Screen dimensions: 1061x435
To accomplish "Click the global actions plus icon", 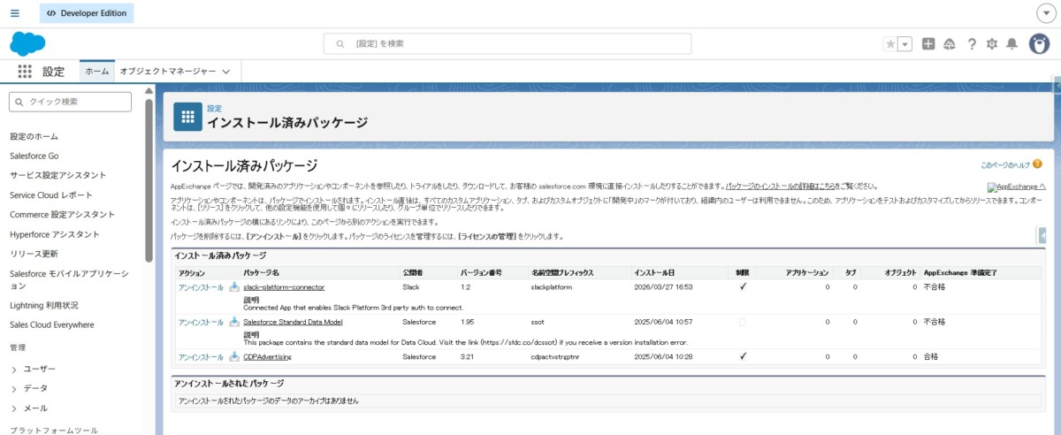I will pos(928,44).
